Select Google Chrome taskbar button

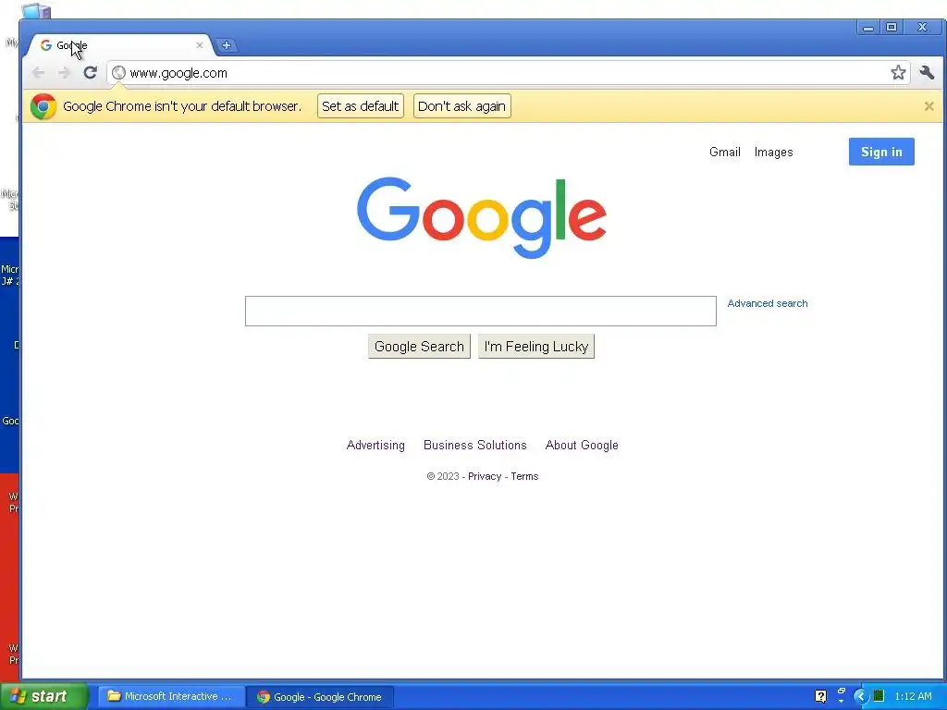[x=321, y=697]
